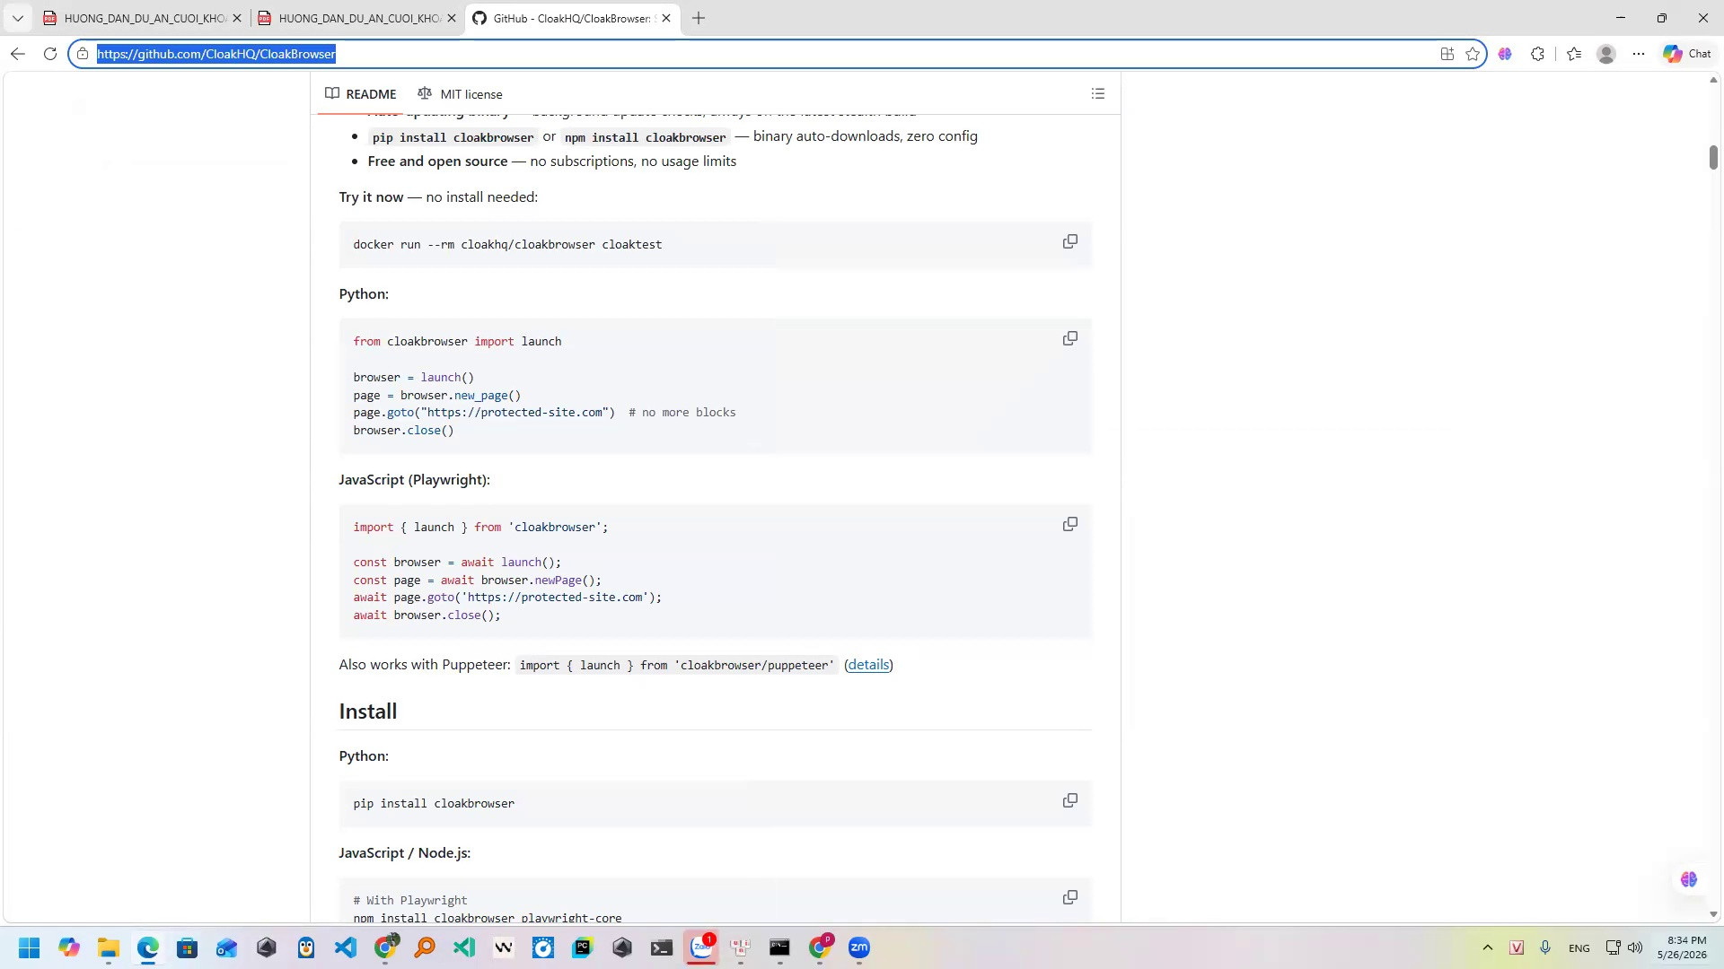The image size is (1724, 969).
Task: Open the browser profile menu
Action: click(1606, 54)
